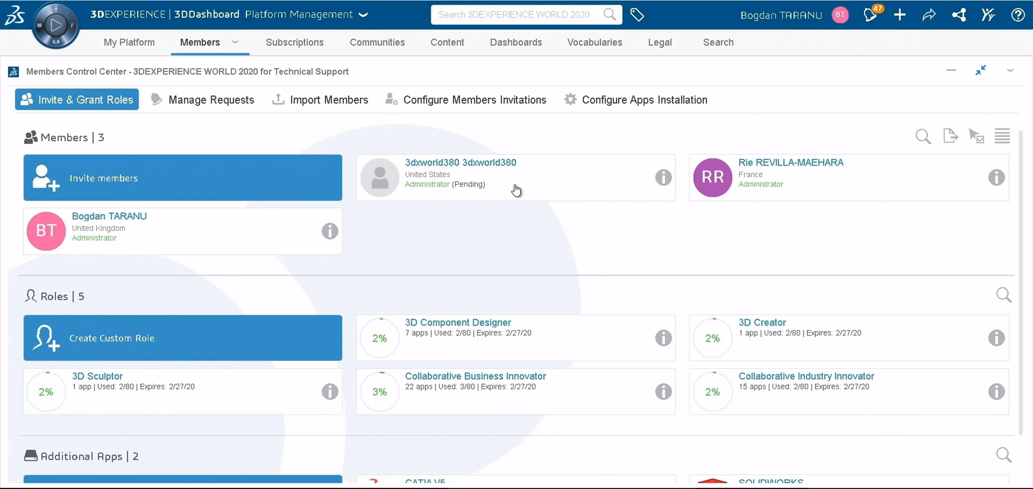1033x489 pixels.
Task: Open the Members Control Center widget icon
Action: pyautogui.click(x=14, y=72)
